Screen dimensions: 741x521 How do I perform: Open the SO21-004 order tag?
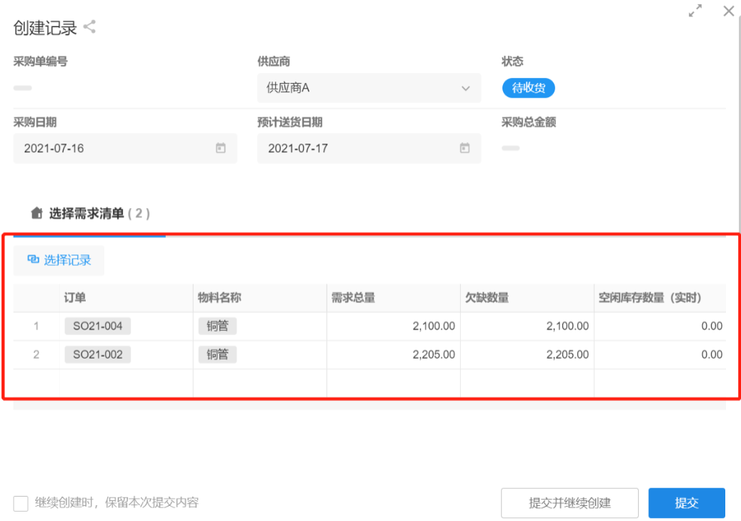click(x=97, y=326)
